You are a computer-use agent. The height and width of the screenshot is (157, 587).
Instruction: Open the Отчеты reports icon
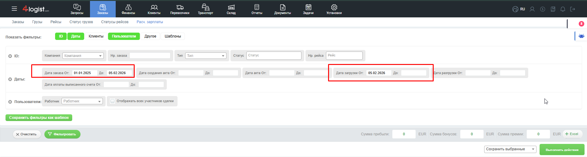click(257, 7)
